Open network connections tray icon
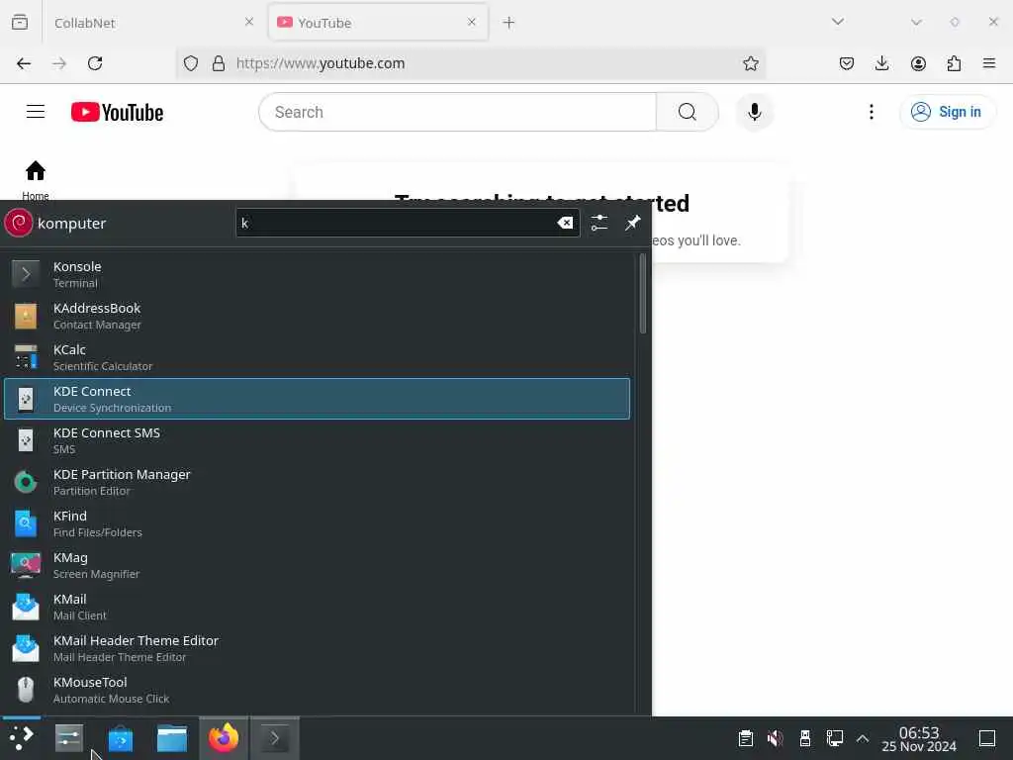 [x=835, y=738]
